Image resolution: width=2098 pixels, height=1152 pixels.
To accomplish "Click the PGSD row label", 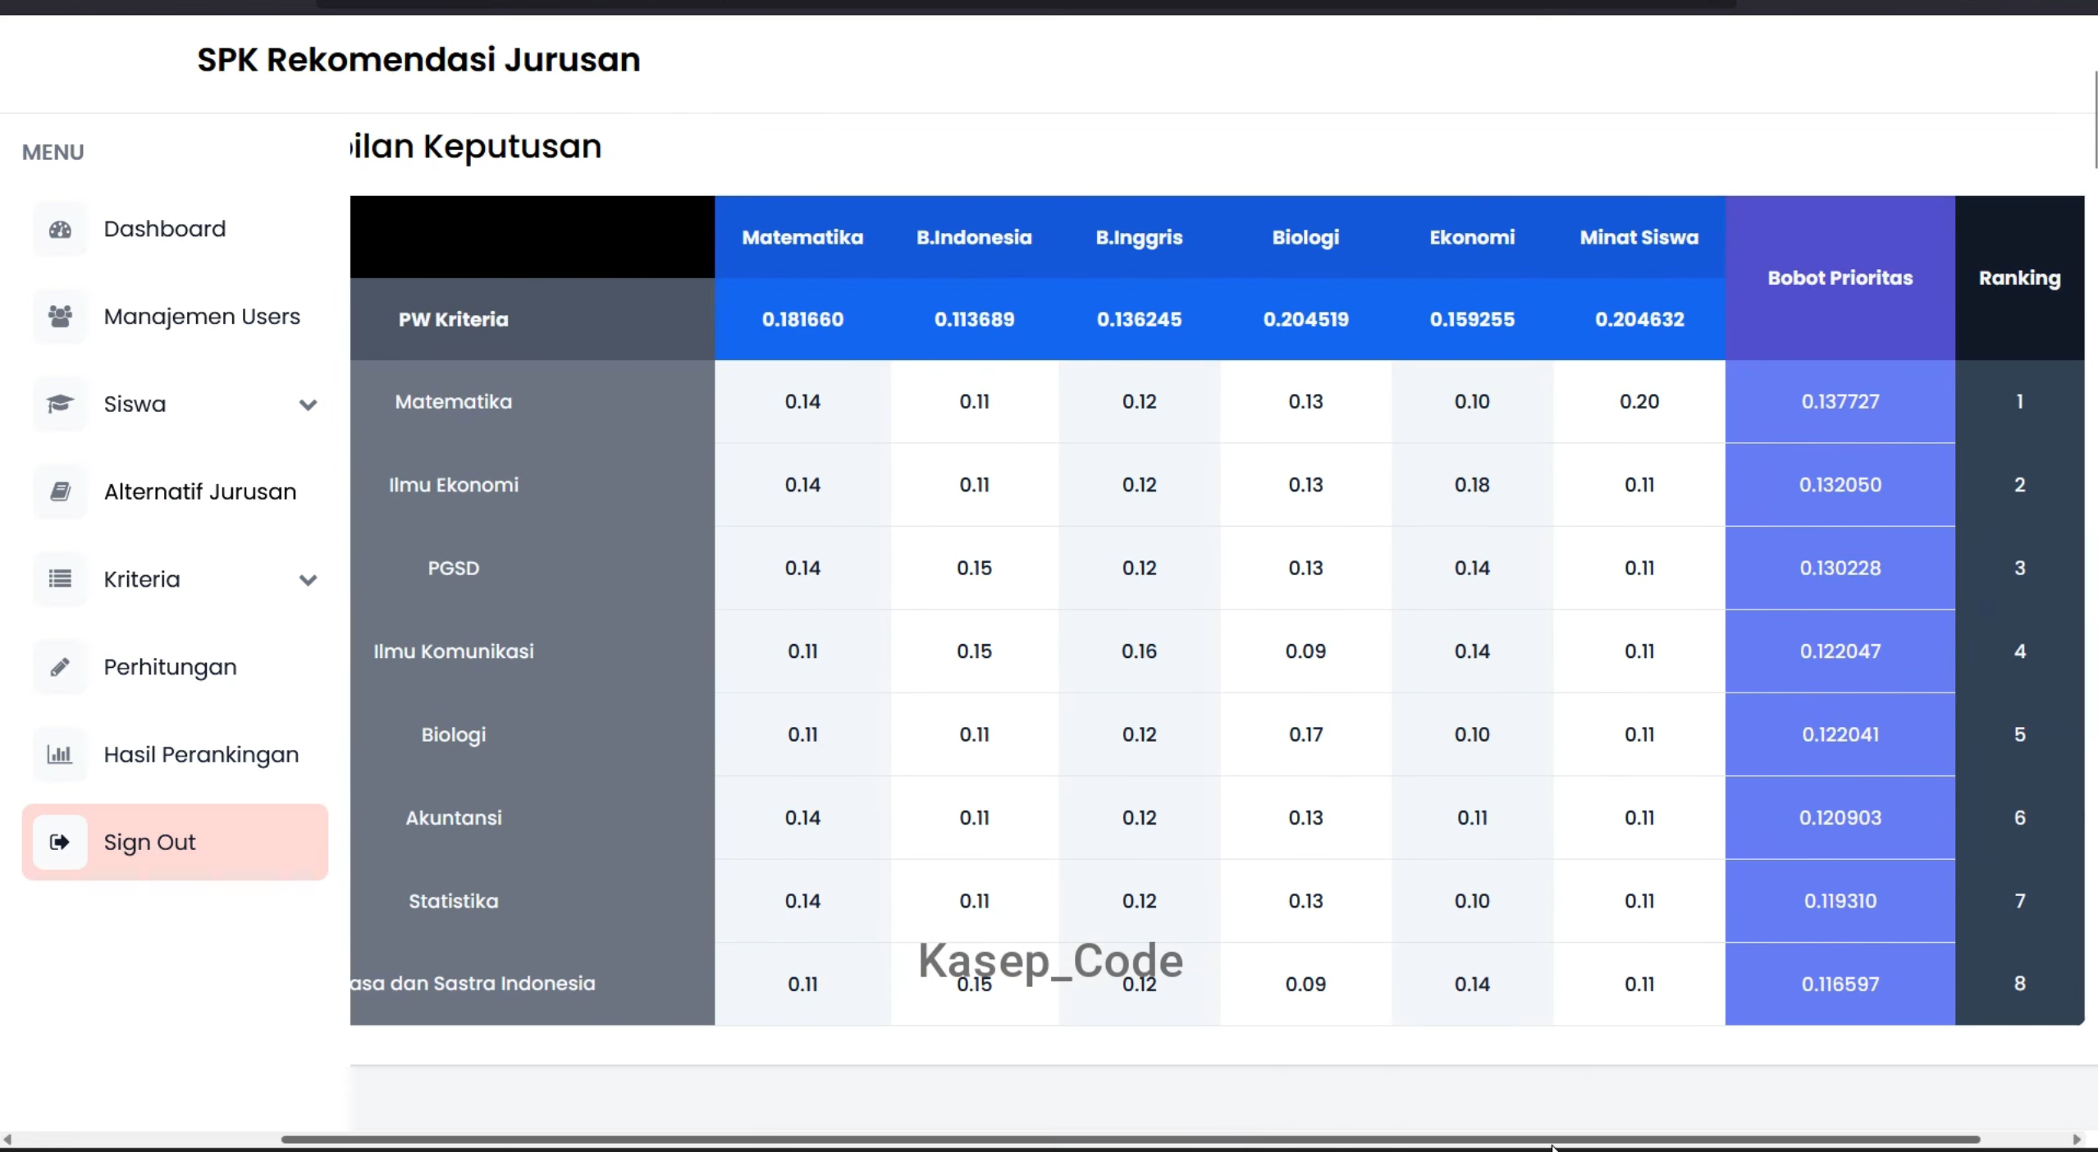I will point(453,568).
